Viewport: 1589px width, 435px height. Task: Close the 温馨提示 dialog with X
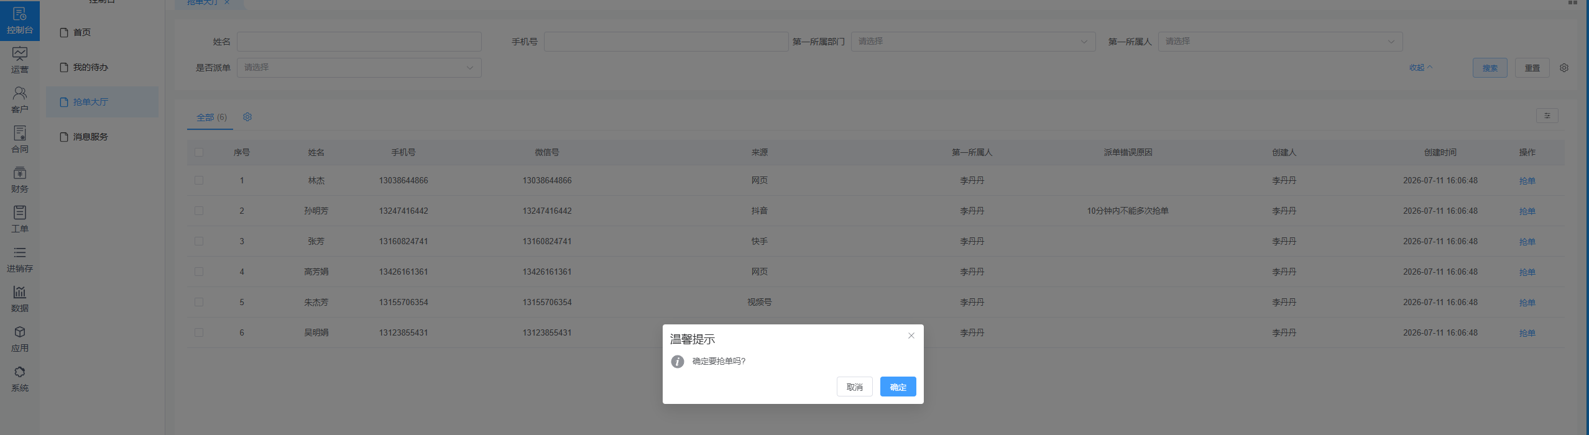tap(911, 336)
